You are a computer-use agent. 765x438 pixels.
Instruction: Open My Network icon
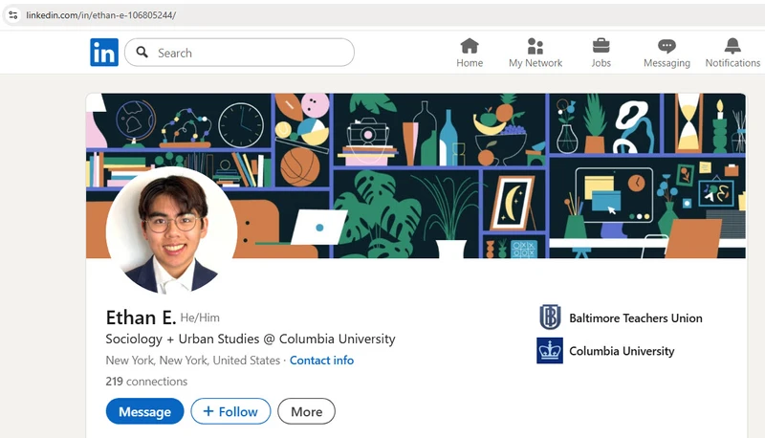[535, 46]
